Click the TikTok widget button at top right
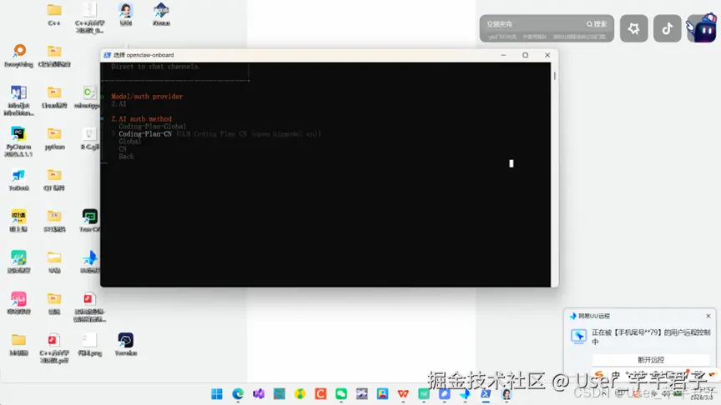Viewport: 721px width, 405px height. (x=668, y=28)
